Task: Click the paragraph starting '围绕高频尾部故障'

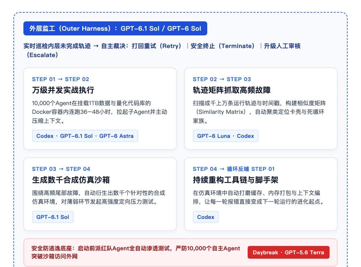Action: click(x=99, y=197)
